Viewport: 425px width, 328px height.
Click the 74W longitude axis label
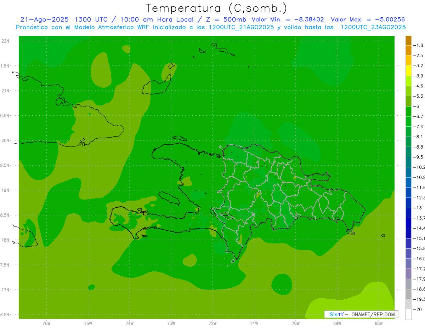point(130,323)
